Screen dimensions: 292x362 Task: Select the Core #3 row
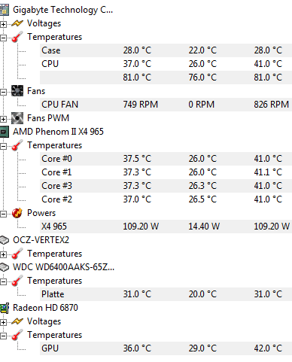pos(166,186)
